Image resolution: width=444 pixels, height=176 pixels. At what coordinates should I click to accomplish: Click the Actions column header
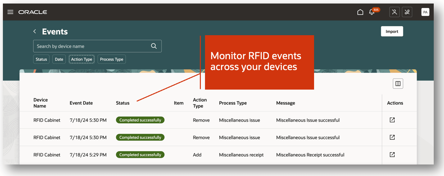click(x=395, y=103)
